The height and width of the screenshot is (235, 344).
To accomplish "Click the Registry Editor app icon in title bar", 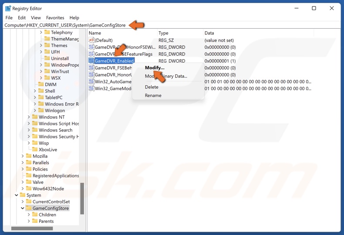I will click(8, 9).
